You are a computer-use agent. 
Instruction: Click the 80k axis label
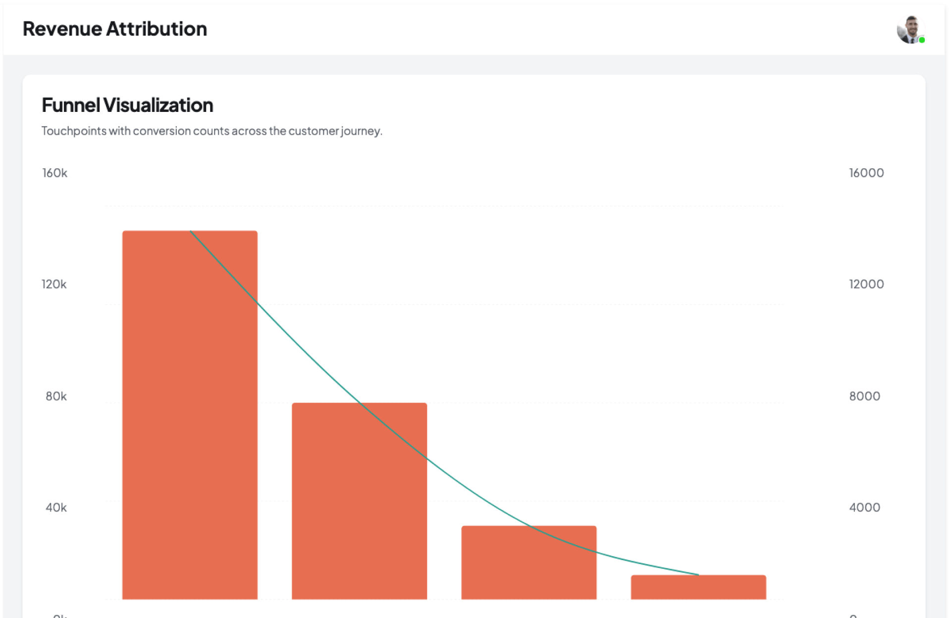coord(56,396)
